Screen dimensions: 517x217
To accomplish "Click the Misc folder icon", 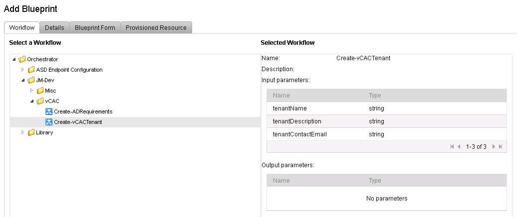I will 40,91.
